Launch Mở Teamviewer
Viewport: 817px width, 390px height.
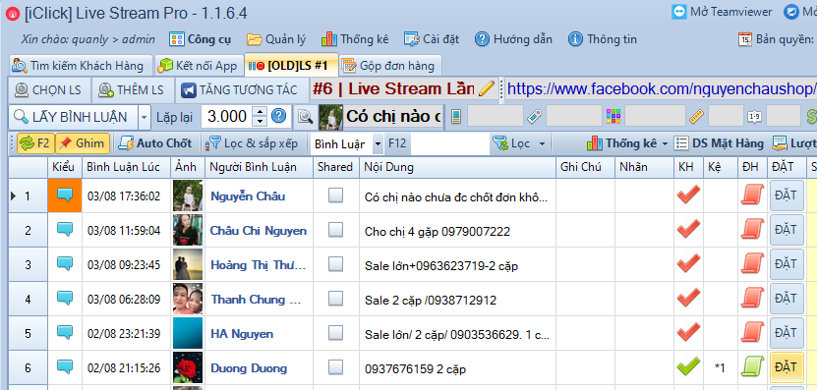[x=722, y=12]
